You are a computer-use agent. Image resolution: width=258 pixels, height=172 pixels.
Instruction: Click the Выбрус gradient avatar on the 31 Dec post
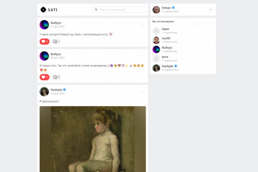tap(44, 25)
